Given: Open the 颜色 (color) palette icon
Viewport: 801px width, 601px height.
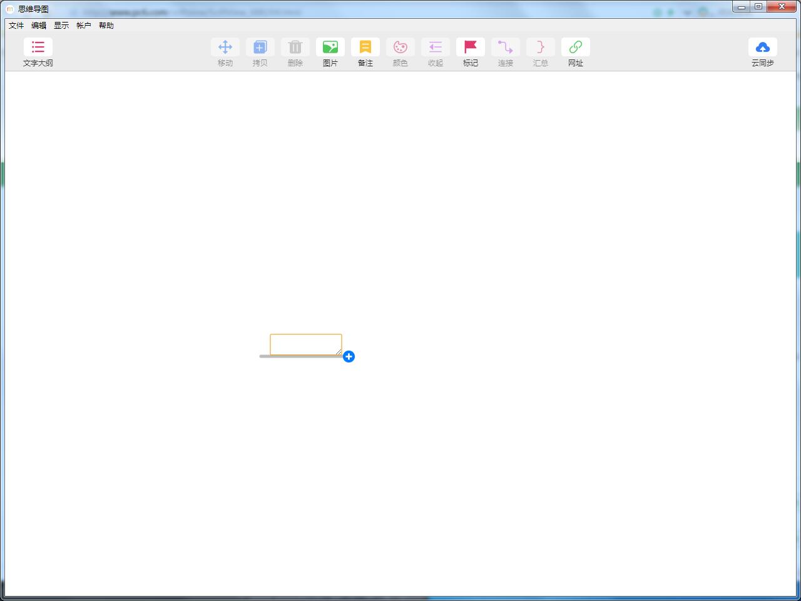Looking at the screenshot, I should pyautogui.click(x=400, y=47).
